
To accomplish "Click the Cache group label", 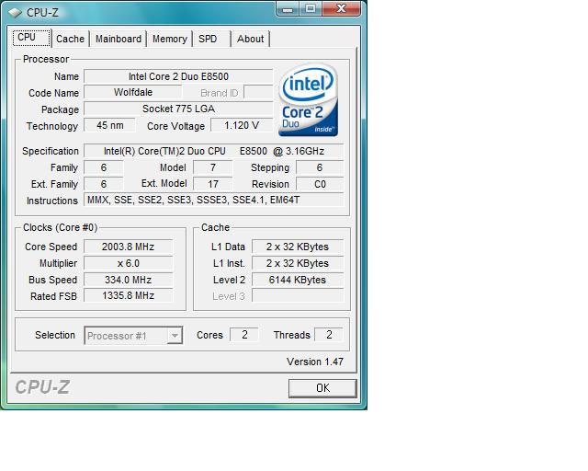I will [215, 227].
